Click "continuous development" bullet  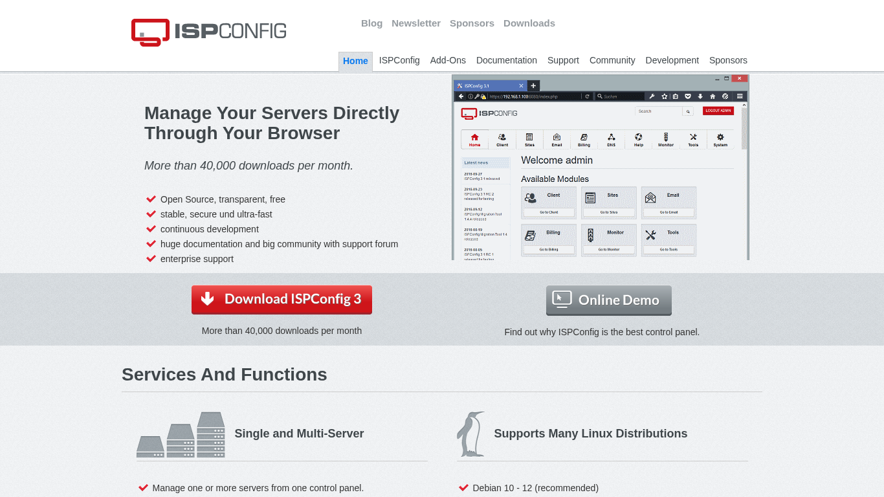pos(210,229)
